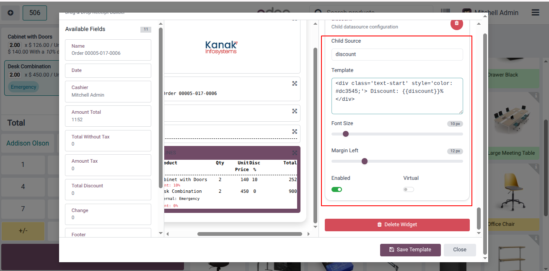Click the barcode scanner icon in header
The image size is (549, 271).
pos(445,13)
